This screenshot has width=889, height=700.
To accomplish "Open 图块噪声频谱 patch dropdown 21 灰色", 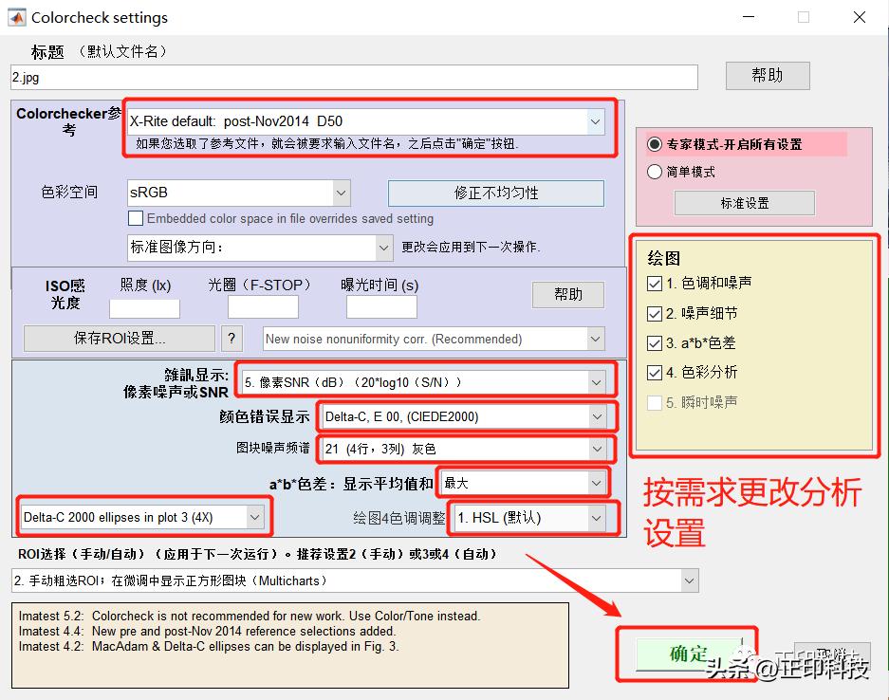I will tap(464, 449).
